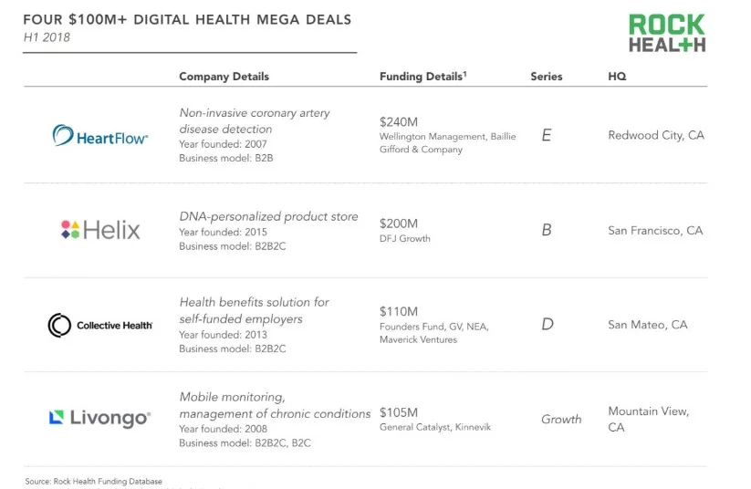Click the Redwood City, CA location
This screenshot has height=489, width=751.
[656, 135]
